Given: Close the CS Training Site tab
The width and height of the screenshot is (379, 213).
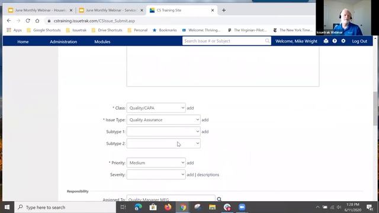Looking at the screenshot, I should coord(213,10).
